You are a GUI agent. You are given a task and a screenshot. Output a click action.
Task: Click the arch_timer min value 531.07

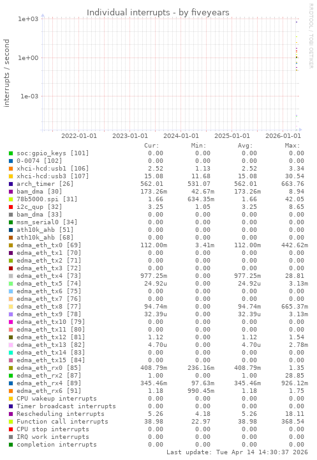coord(199,183)
